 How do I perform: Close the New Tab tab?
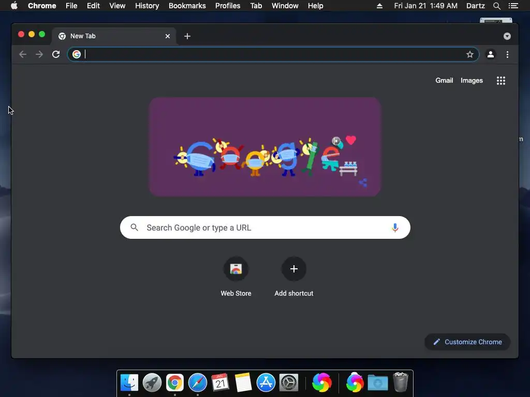(x=168, y=36)
